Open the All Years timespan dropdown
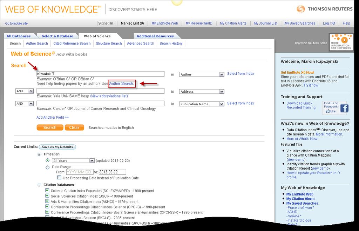Viewport: 359px width, 231px height. (x=73, y=161)
